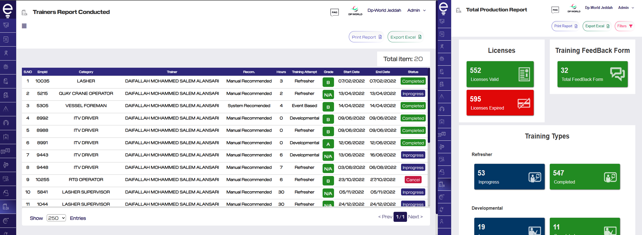The height and width of the screenshot is (235, 642).
Task: Open the Filters button in Production Report
Action: pyautogui.click(x=624, y=26)
